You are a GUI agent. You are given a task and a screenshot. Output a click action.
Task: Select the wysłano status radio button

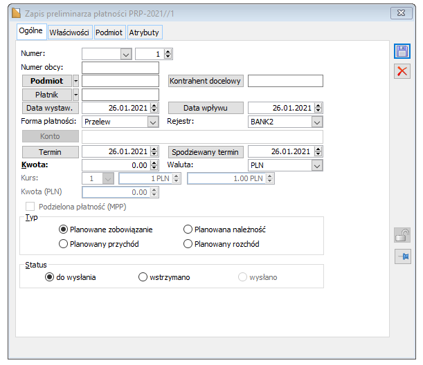(x=258, y=277)
